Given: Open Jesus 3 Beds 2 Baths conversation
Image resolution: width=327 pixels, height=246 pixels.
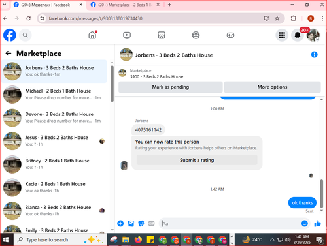Looking at the screenshot, I should 54,141.
